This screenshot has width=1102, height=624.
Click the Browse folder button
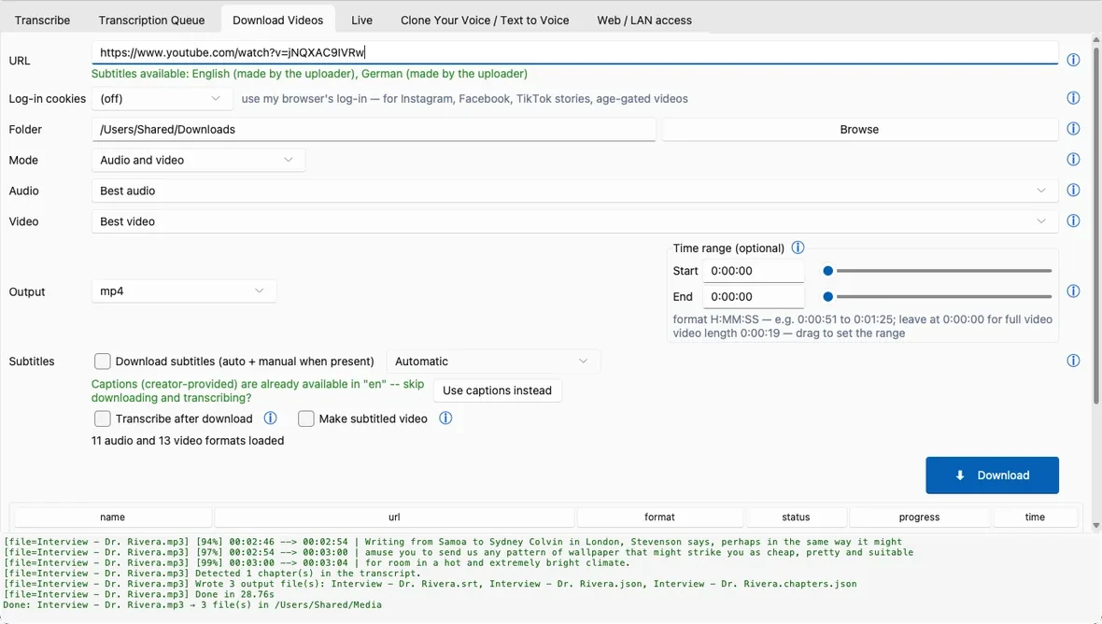[859, 129]
